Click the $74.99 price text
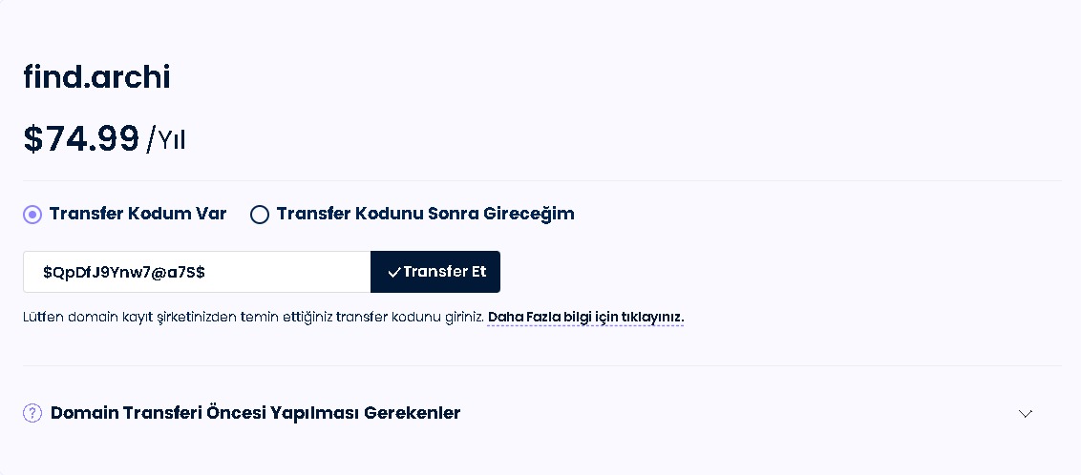Viewport: 1081px width, 475px height. pos(81,139)
